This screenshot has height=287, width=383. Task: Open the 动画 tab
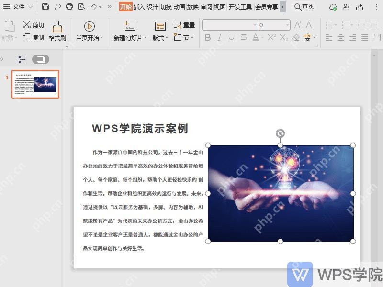point(179,7)
